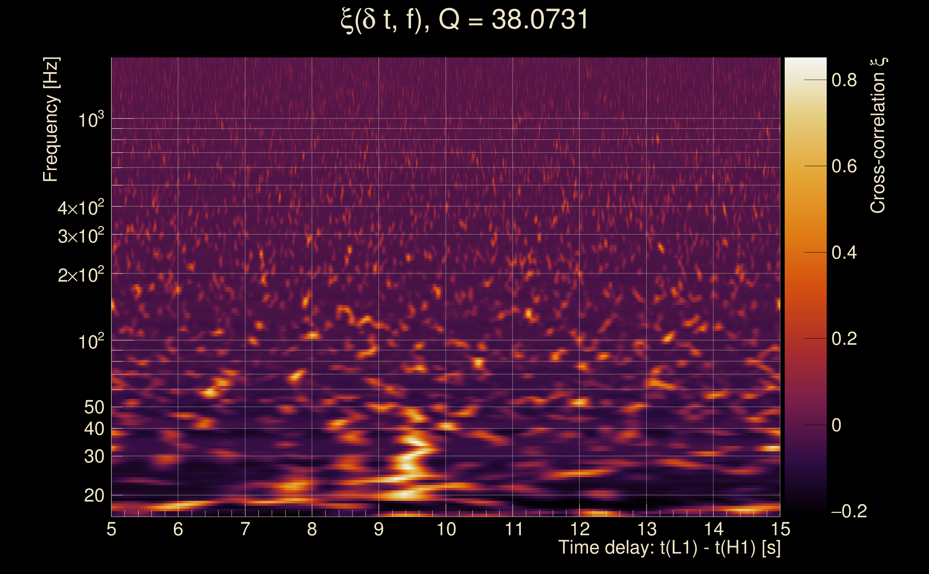
Task: Click the −0.2 tick on colorbar
Action: click(x=849, y=511)
